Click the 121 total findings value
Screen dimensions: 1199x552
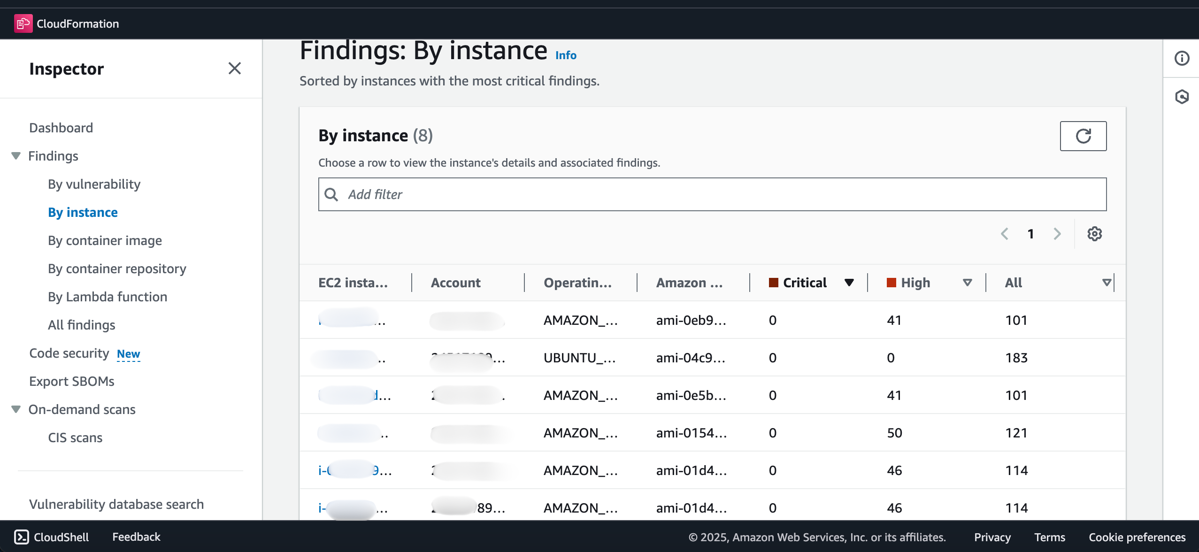click(1016, 433)
